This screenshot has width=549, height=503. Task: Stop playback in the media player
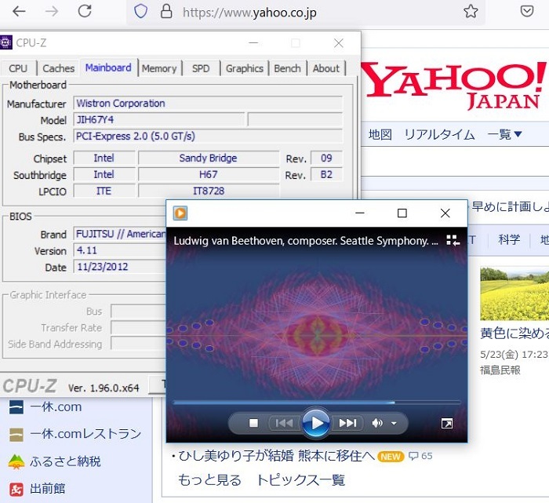[253, 423]
